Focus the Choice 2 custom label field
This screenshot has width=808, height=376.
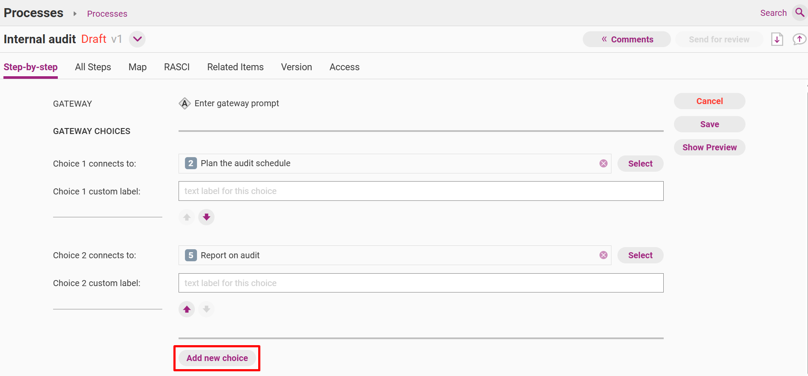421,283
